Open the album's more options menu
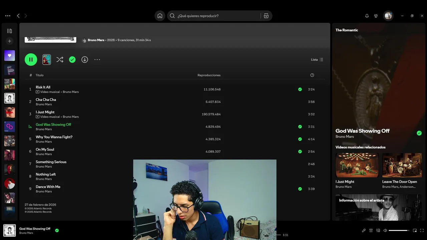This screenshot has width=427, height=240. (x=97, y=60)
